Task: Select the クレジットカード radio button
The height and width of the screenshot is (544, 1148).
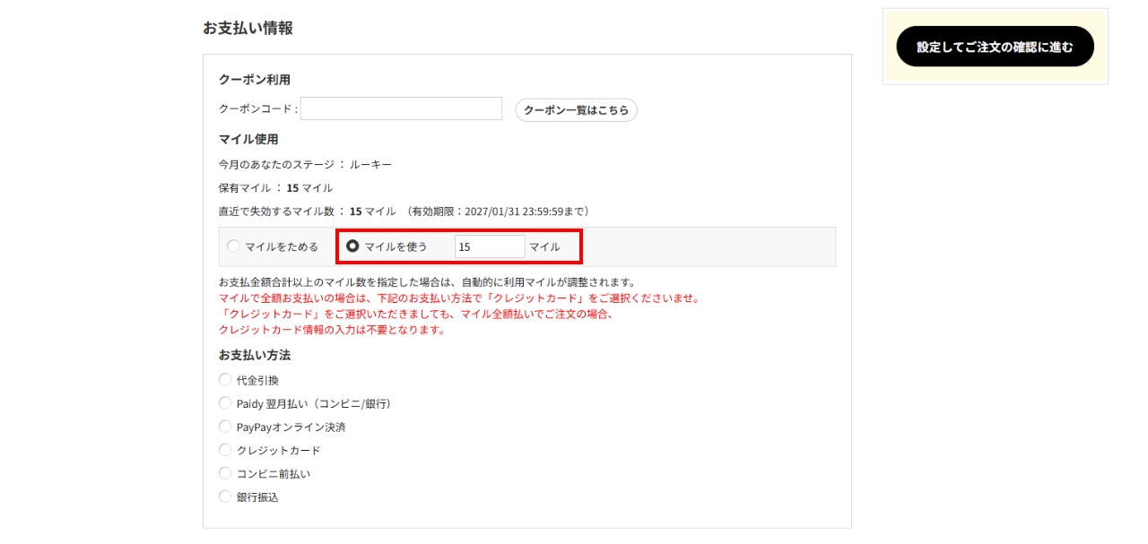Action: click(225, 450)
